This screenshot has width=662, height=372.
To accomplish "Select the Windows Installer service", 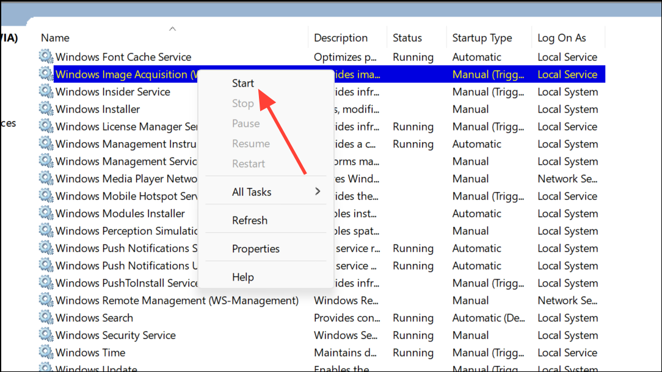I will click(x=98, y=109).
